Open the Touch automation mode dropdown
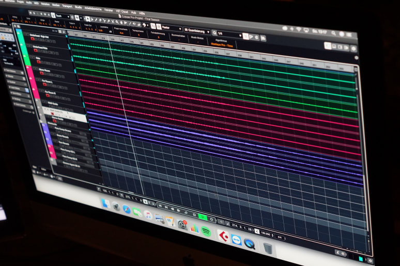Image resolution: width=400 pixels, height=266 pixels. point(63,16)
